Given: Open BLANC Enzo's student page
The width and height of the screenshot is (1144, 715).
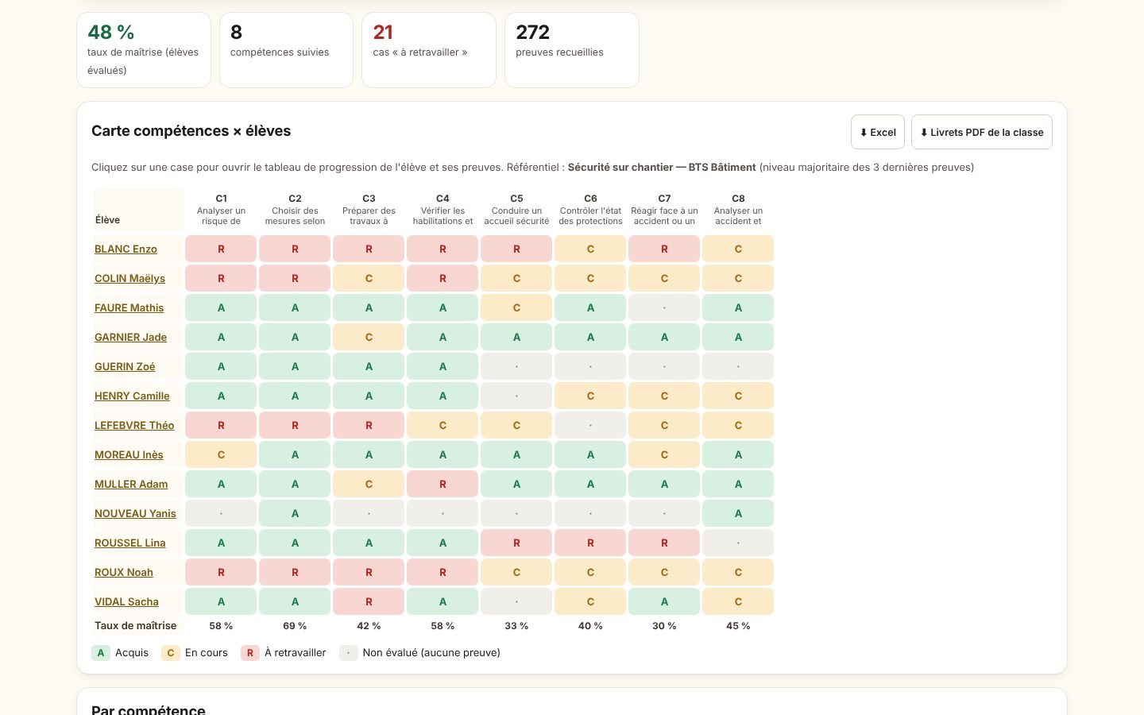Looking at the screenshot, I should [126, 249].
